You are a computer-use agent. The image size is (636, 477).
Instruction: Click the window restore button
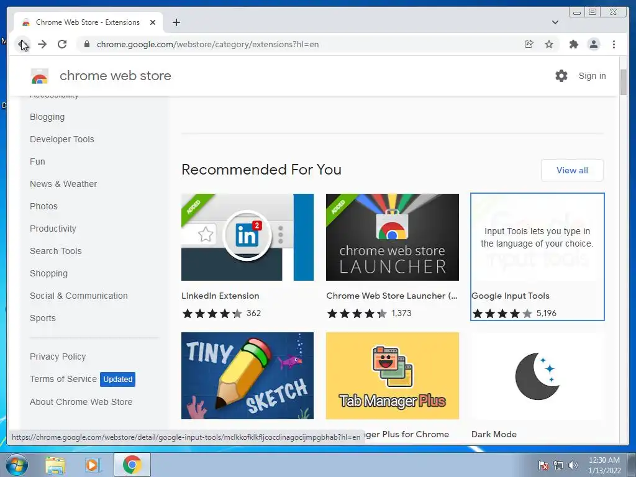593,12
